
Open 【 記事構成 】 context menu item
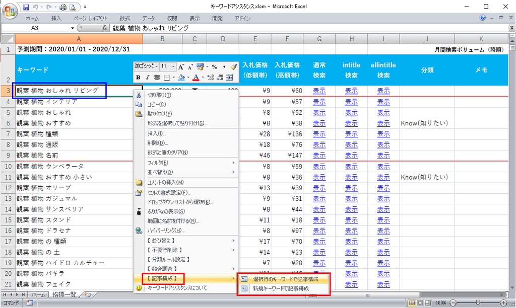[186, 278]
